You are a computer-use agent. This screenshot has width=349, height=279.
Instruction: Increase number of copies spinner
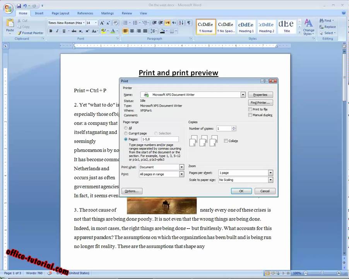pyautogui.click(x=234, y=127)
